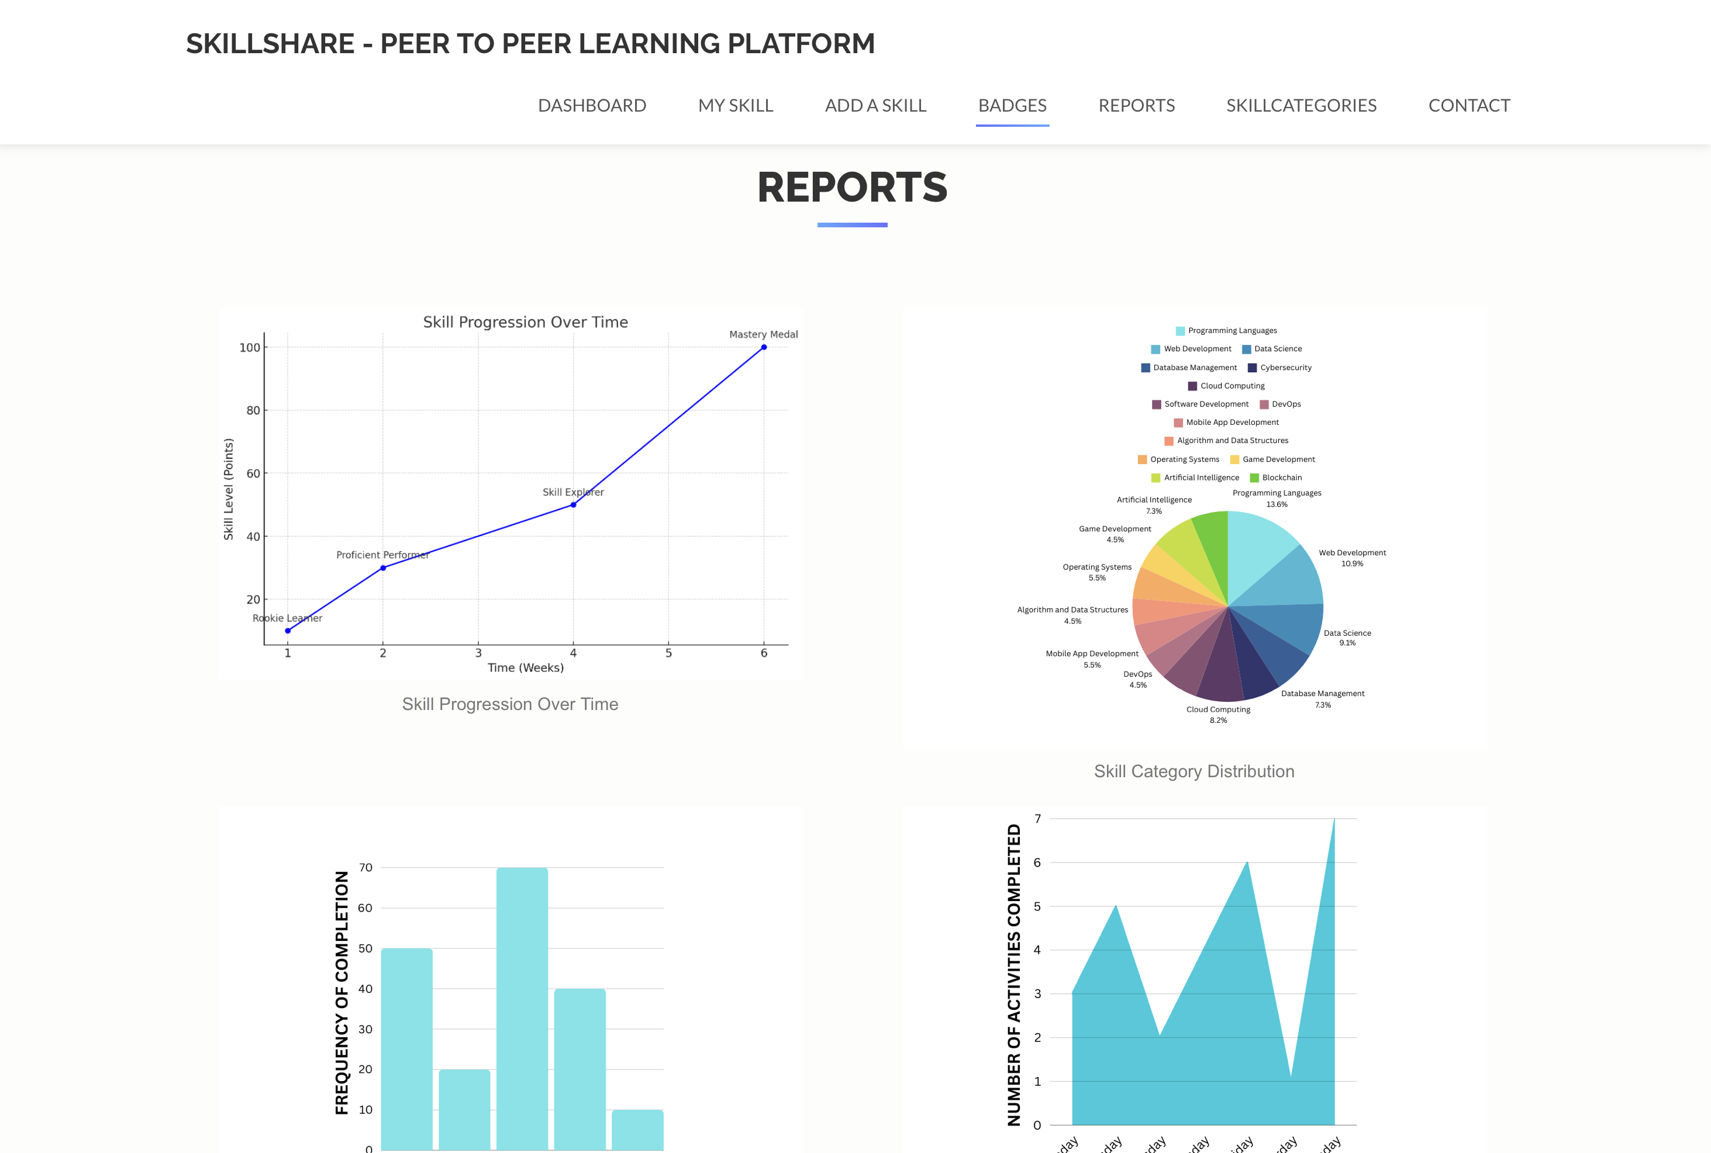The height and width of the screenshot is (1153, 1711).
Task: Click the Cybersecurity legend swatch
Action: pyautogui.click(x=1252, y=368)
